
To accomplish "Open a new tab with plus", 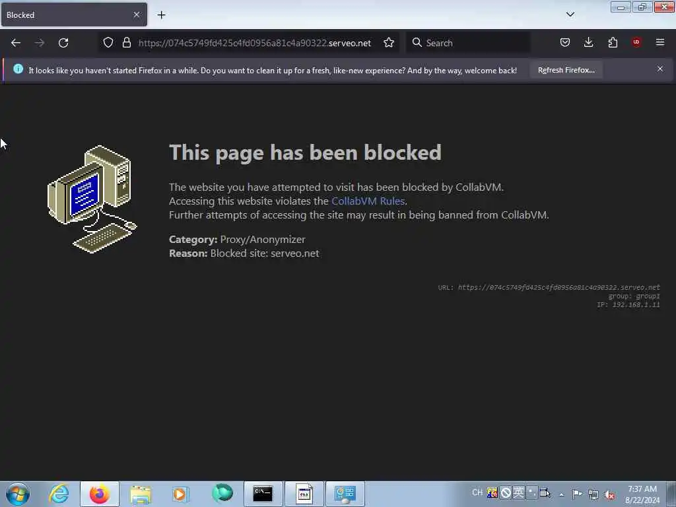I will coord(161,15).
